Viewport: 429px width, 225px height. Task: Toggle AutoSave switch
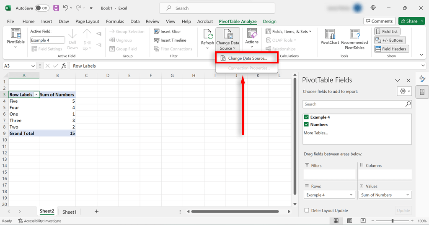42,8
